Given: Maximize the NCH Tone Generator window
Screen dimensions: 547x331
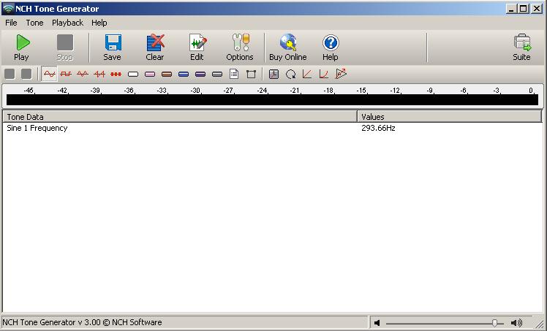Looking at the screenshot, I should click(524, 9).
